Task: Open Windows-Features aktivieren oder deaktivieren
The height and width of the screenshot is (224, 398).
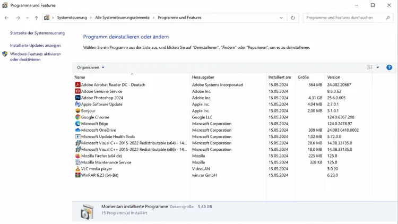Action: (x=35, y=57)
